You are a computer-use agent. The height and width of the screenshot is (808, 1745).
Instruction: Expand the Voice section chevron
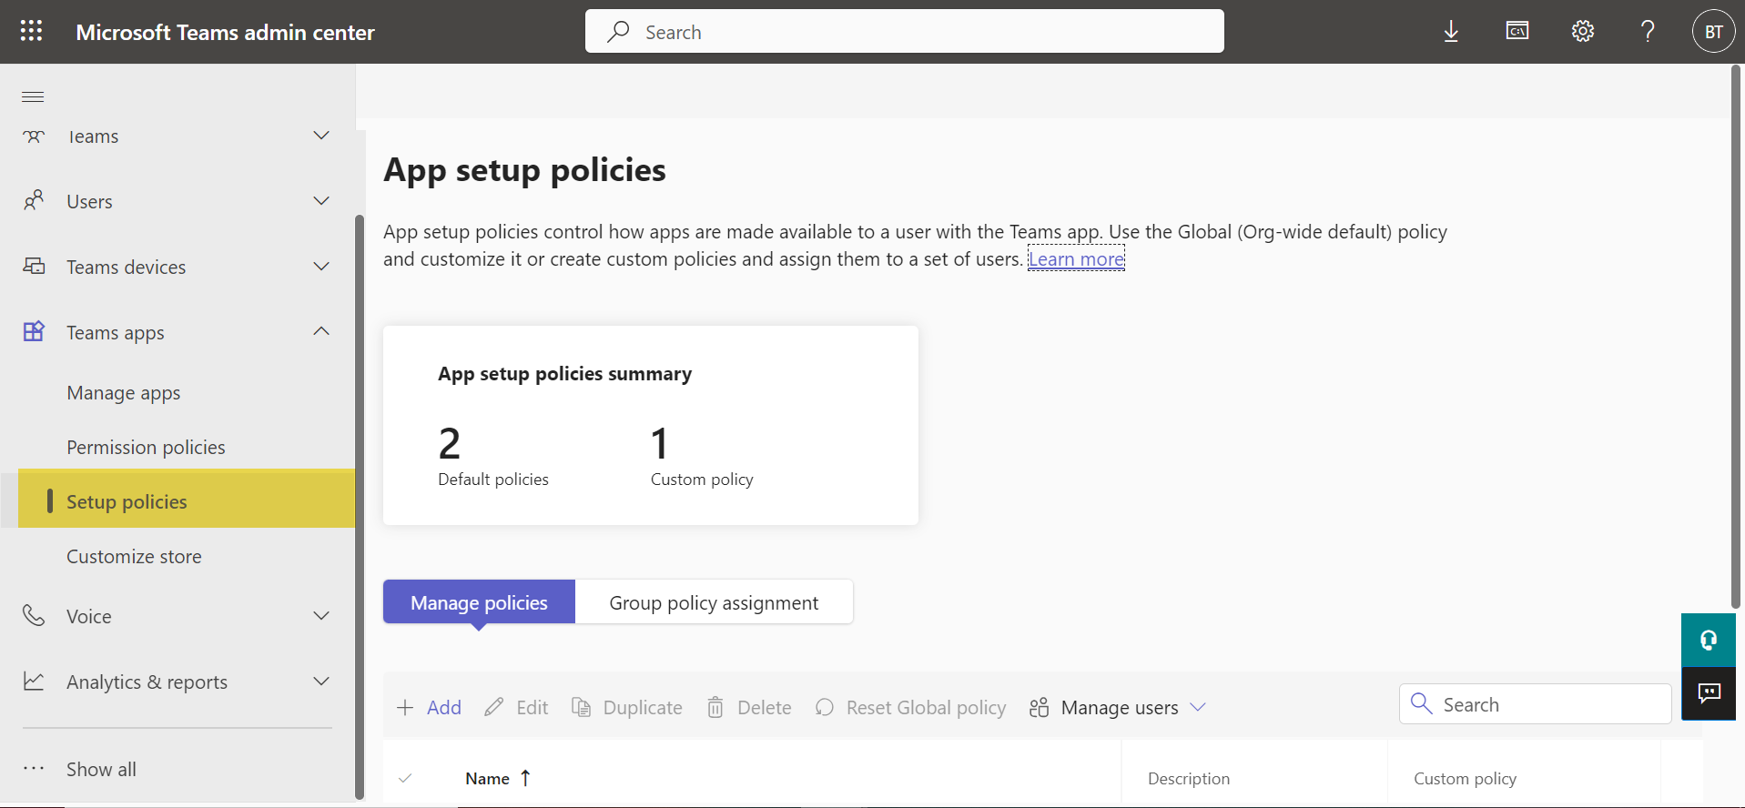click(321, 616)
